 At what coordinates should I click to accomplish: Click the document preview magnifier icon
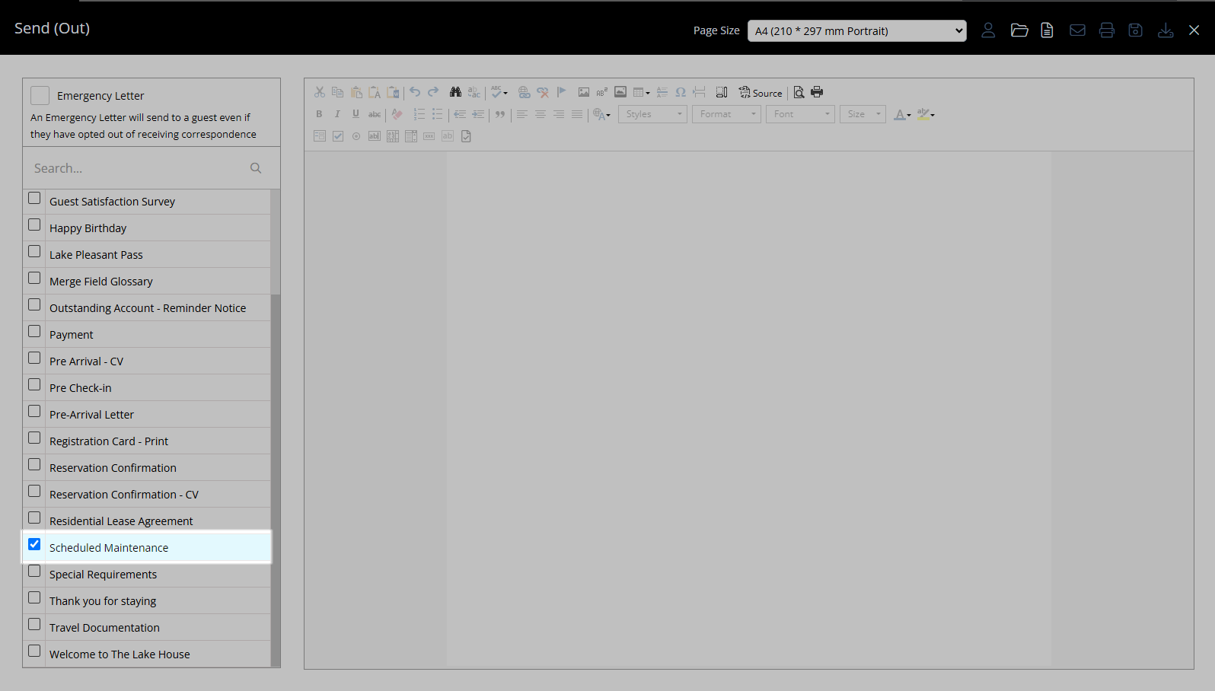[x=799, y=92]
